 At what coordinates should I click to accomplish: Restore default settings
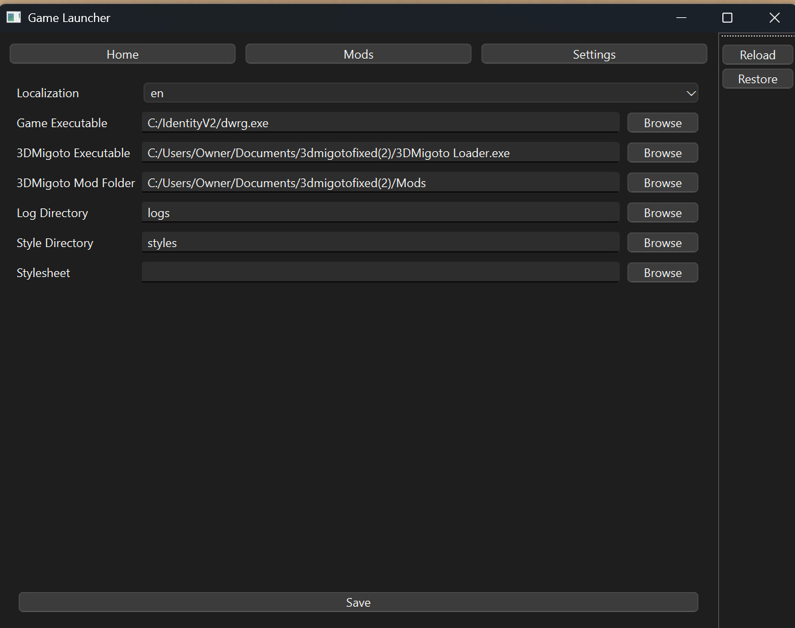coord(757,79)
